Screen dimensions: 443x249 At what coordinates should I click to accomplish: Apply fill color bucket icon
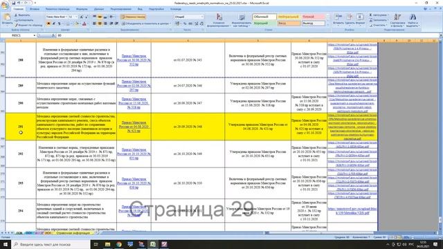click(76, 24)
